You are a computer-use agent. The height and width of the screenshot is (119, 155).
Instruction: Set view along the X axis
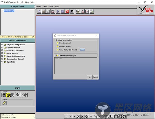click(x=66, y=117)
